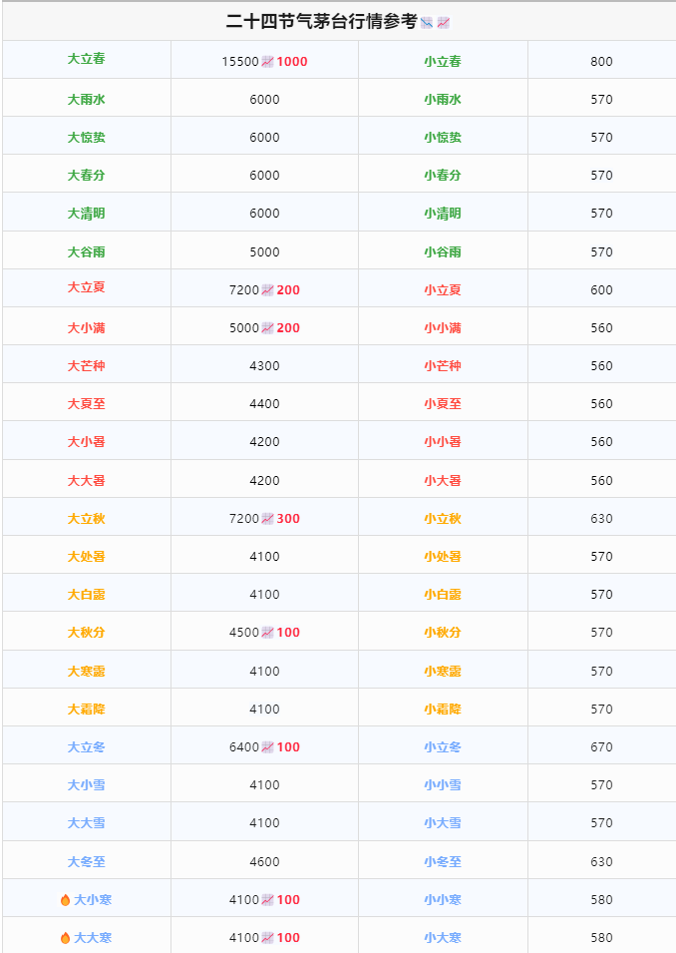Click trend icon next to 15500 price

[268, 62]
